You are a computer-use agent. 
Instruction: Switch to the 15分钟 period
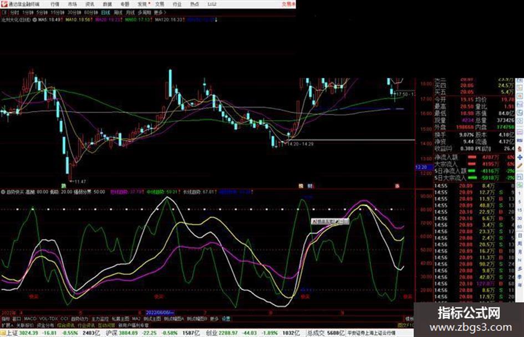click(57, 12)
